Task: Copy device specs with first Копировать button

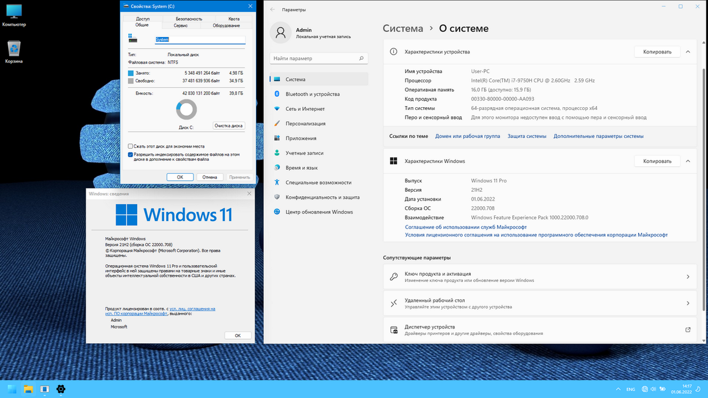Action: [657, 51]
